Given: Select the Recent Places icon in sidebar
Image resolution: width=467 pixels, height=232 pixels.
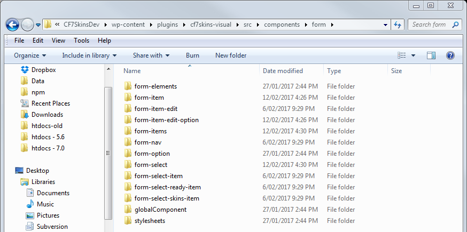Looking at the screenshot, I should point(25,103).
